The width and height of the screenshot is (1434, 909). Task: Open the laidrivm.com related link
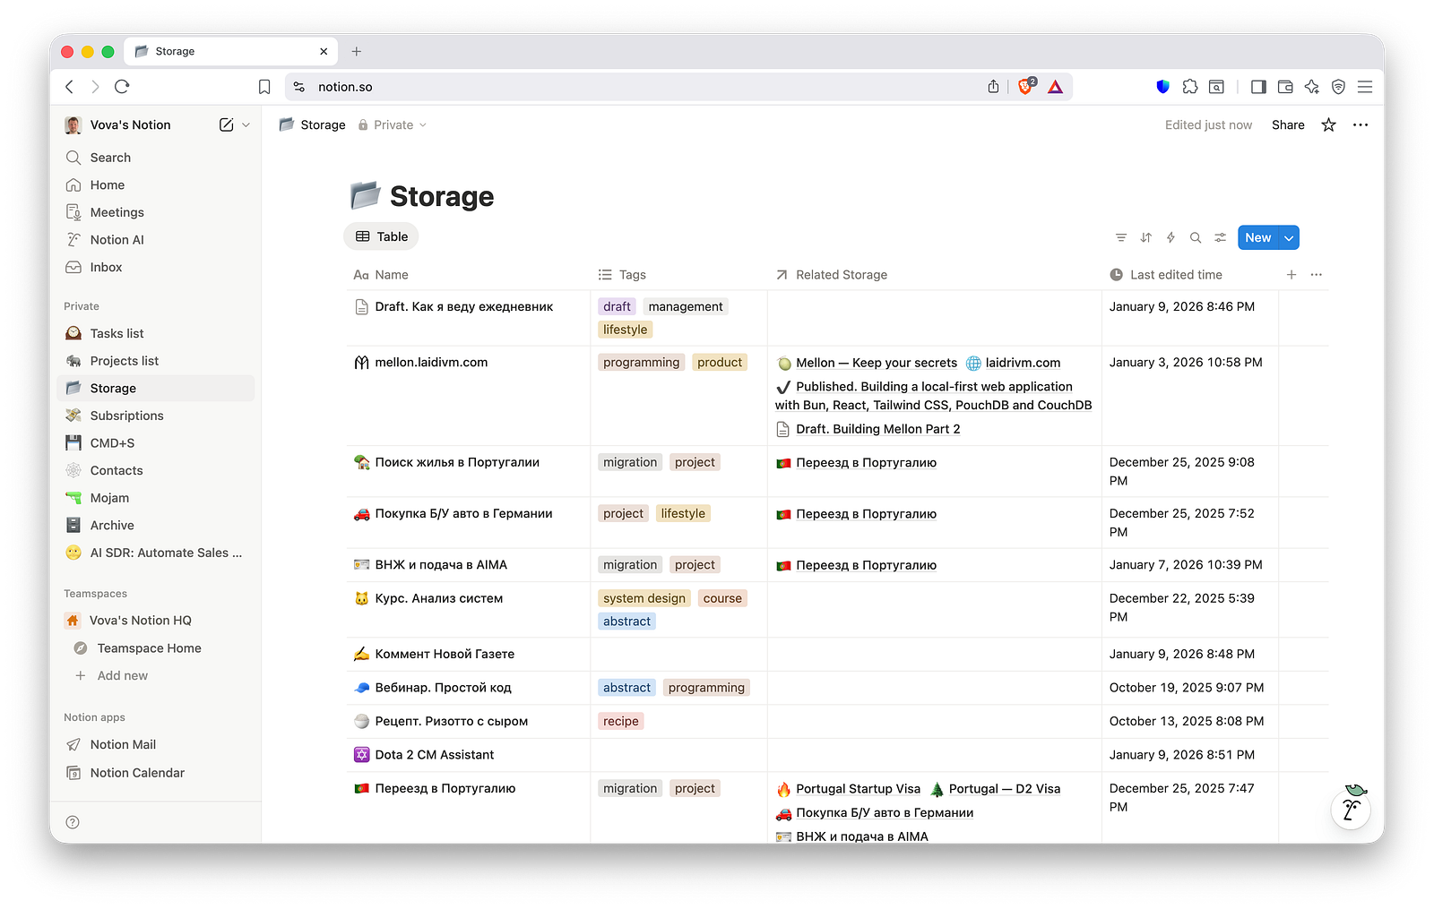tap(1022, 363)
